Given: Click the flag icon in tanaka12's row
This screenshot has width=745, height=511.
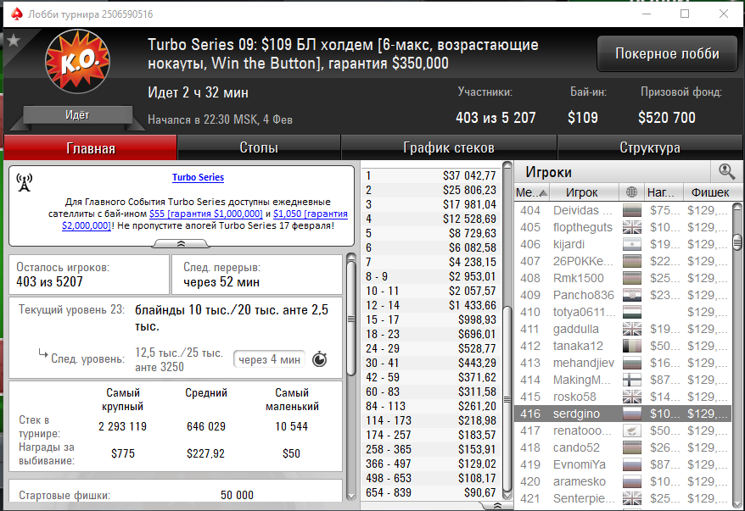Looking at the screenshot, I should point(632,346).
